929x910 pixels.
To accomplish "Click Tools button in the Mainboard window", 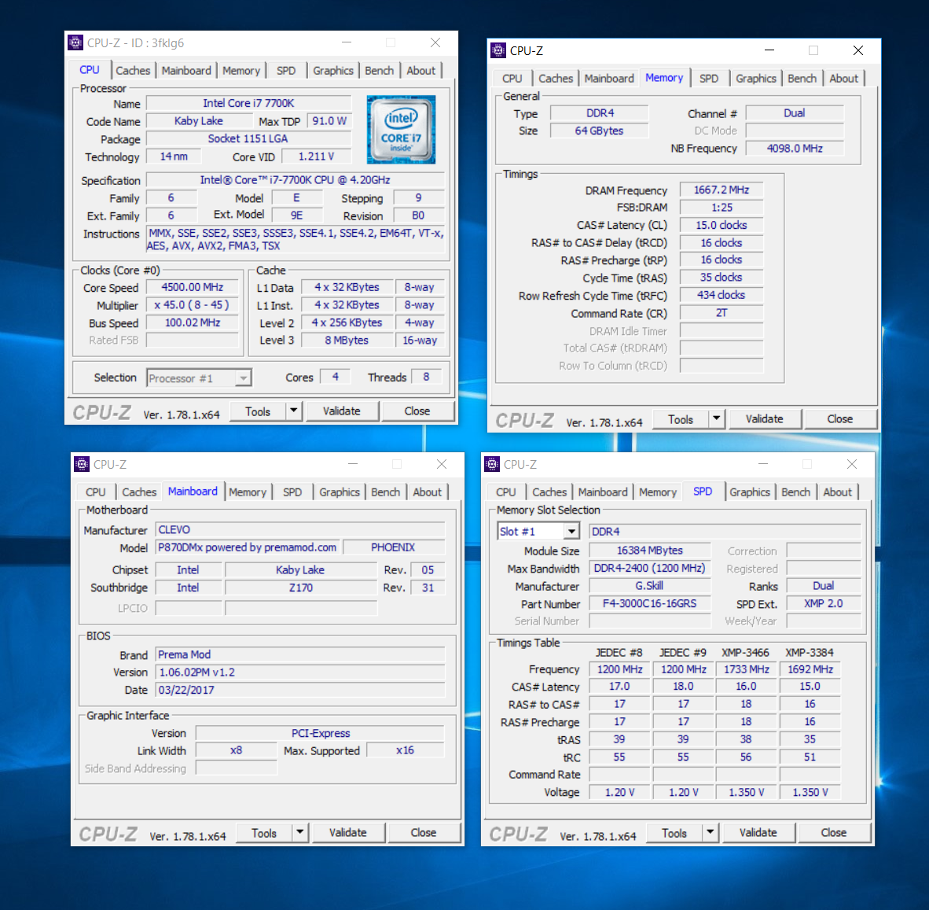I will [x=264, y=832].
